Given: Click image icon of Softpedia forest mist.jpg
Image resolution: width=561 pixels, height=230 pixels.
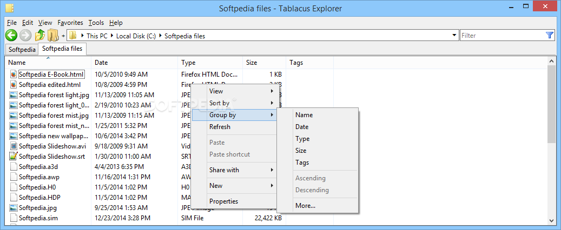Looking at the screenshot, I should (14, 116).
